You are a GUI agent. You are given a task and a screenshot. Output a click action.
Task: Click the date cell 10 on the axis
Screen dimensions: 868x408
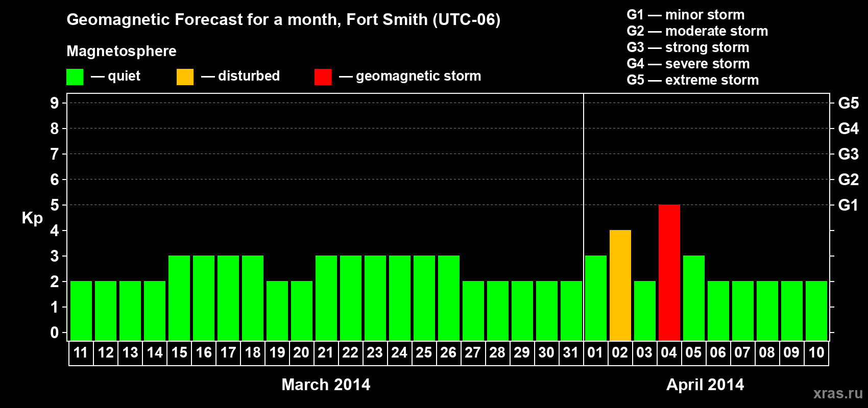pyautogui.click(x=816, y=353)
